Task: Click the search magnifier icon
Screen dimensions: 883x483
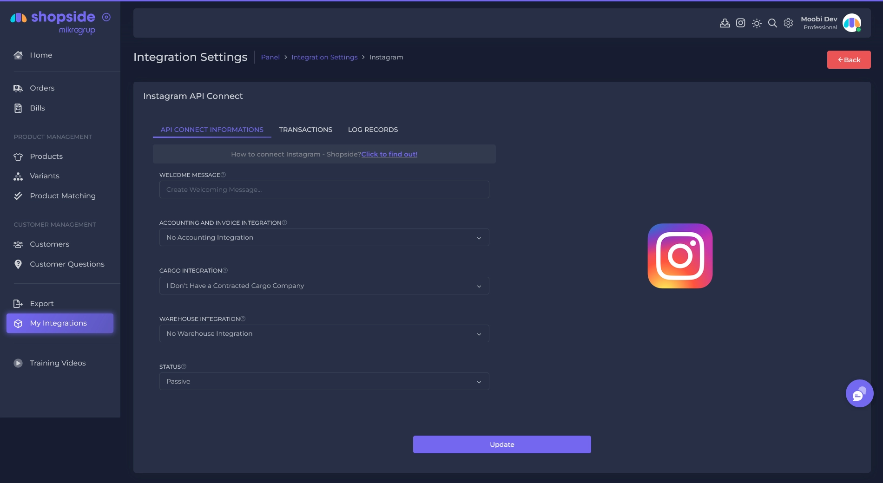Action: point(772,23)
